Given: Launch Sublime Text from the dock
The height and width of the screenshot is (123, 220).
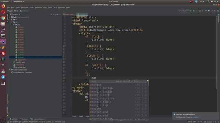Looking at the screenshot, I should (x=3, y=47).
